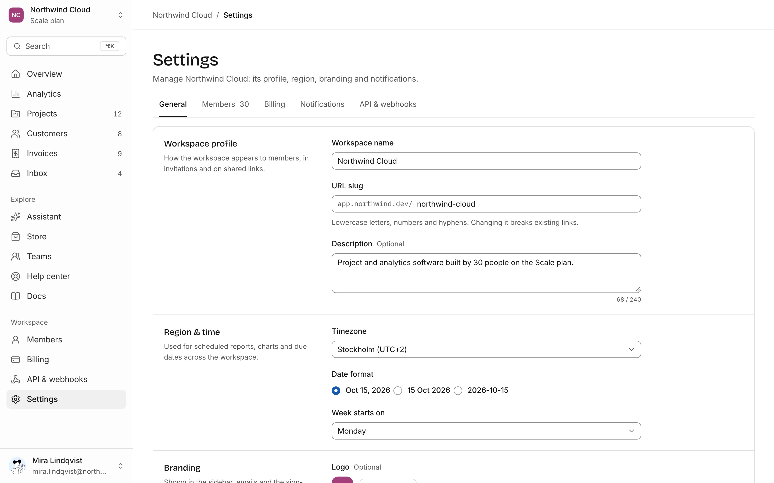Click the Inbox tray icon
The image size is (774, 483).
point(15,173)
